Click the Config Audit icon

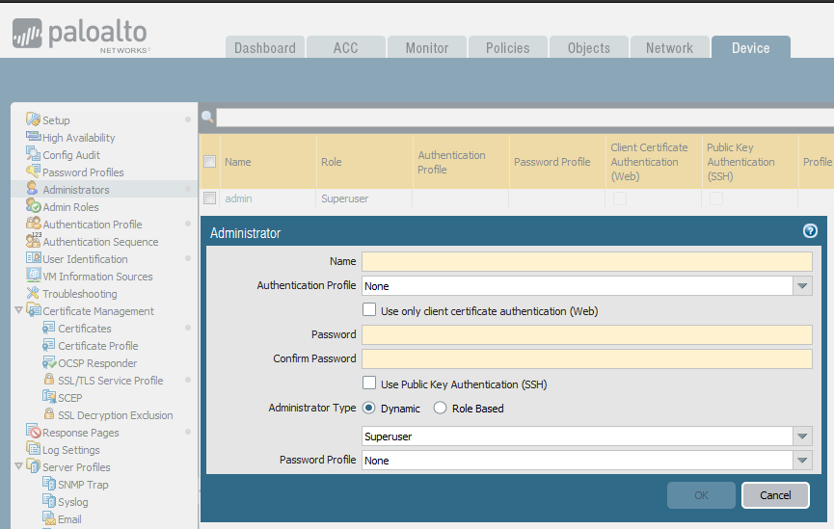[x=33, y=154]
